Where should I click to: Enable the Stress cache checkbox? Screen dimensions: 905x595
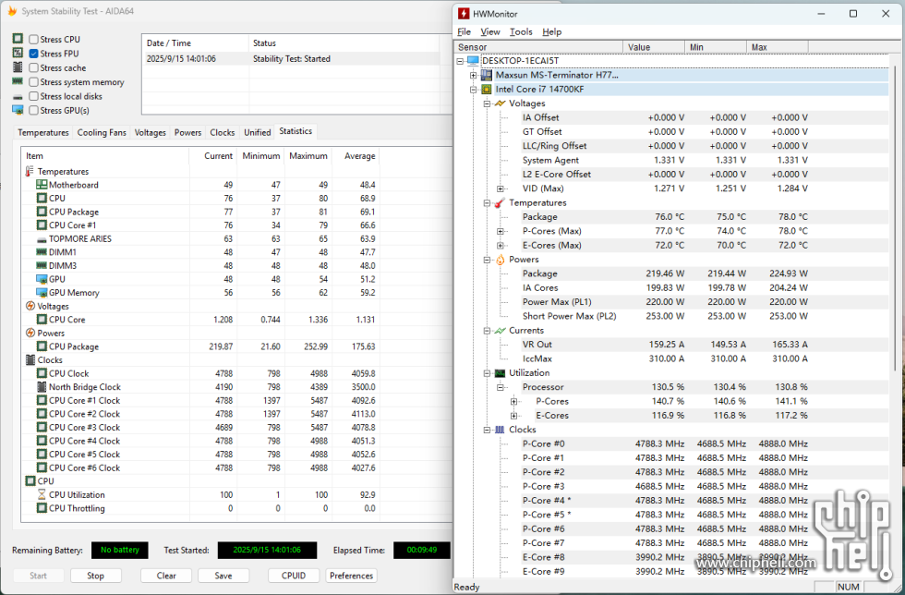tap(34, 67)
